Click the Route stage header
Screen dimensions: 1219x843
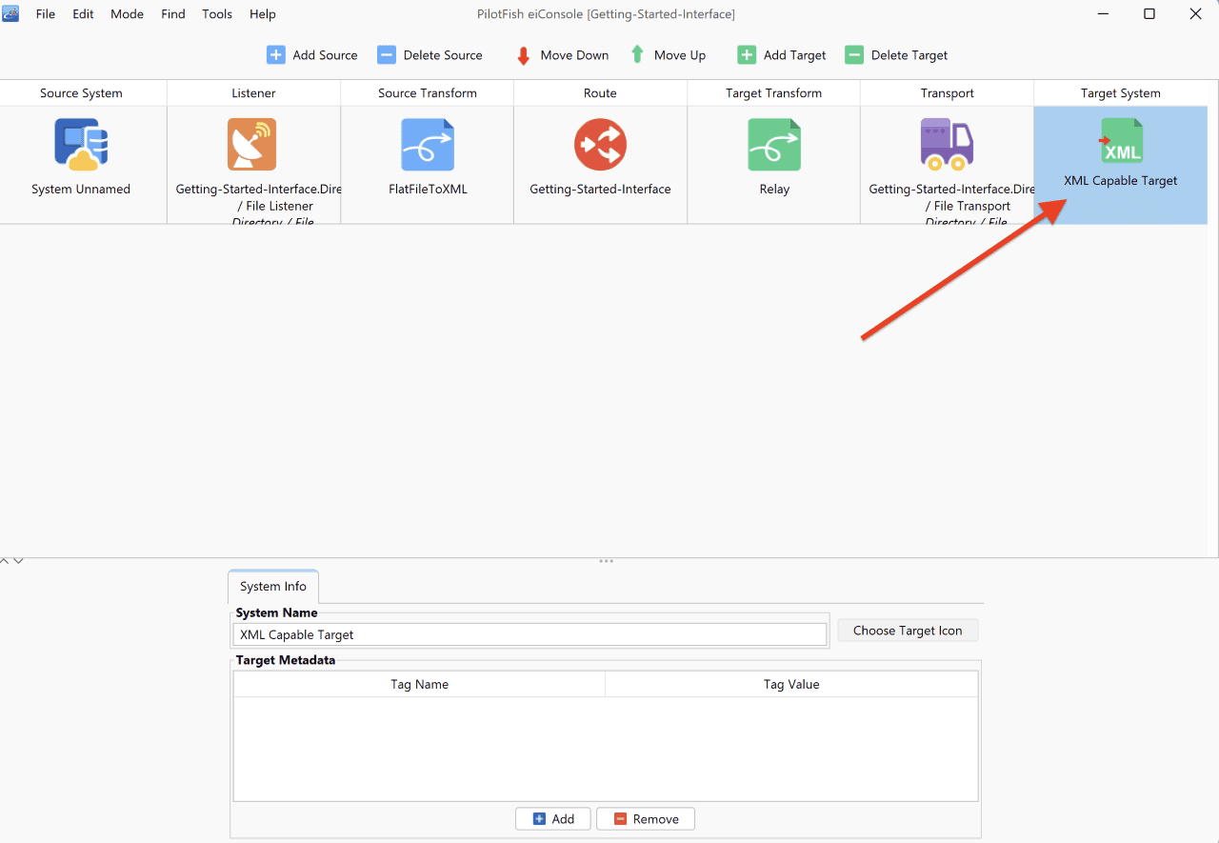pyautogui.click(x=600, y=93)
